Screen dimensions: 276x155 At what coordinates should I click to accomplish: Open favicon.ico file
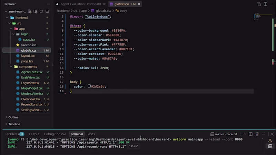coord(29,45)
